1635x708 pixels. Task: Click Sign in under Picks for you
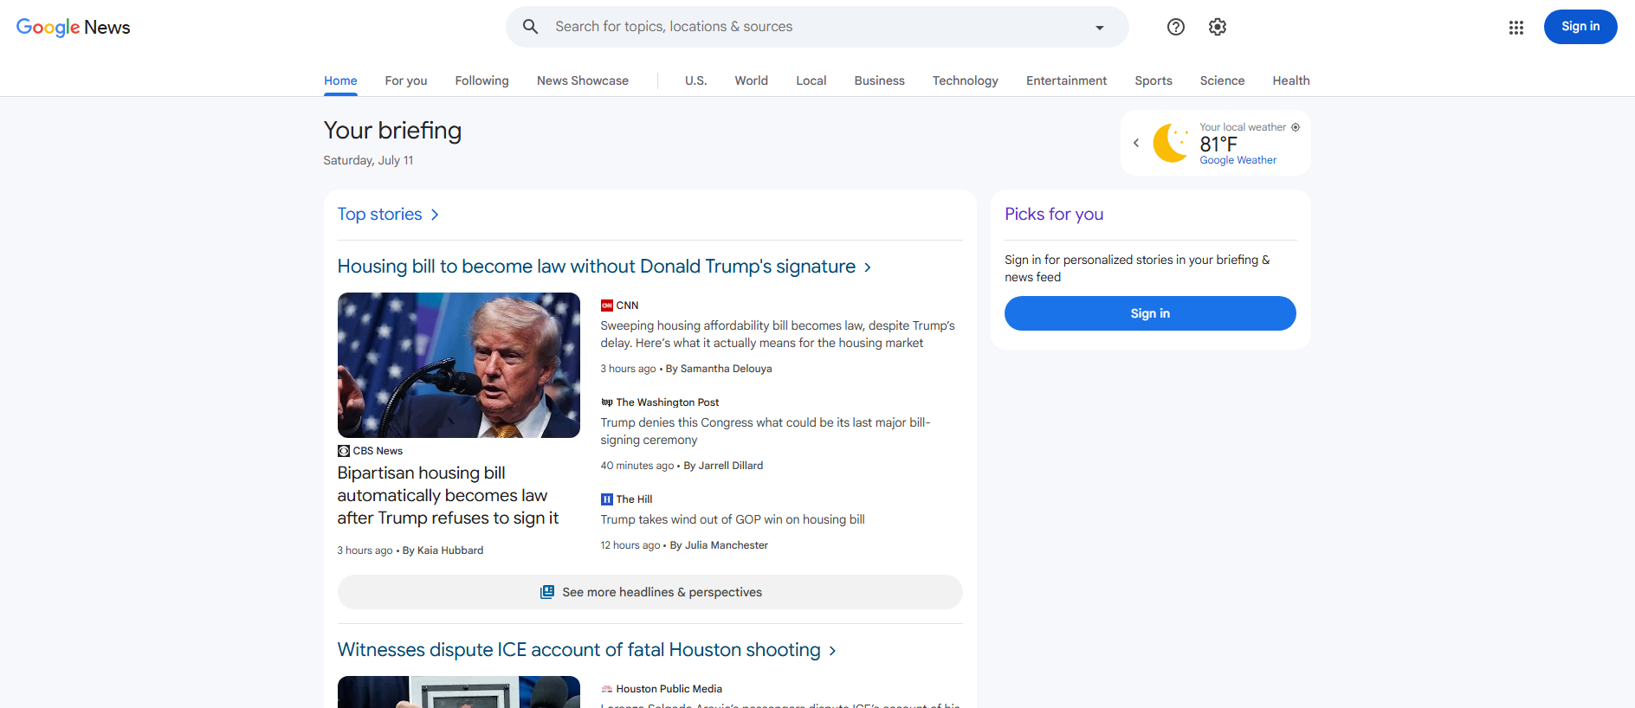click(x=1150, y=313)
